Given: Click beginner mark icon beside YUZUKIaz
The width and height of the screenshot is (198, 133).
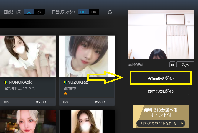Looking at the screenshot, I should coord(65,82).
